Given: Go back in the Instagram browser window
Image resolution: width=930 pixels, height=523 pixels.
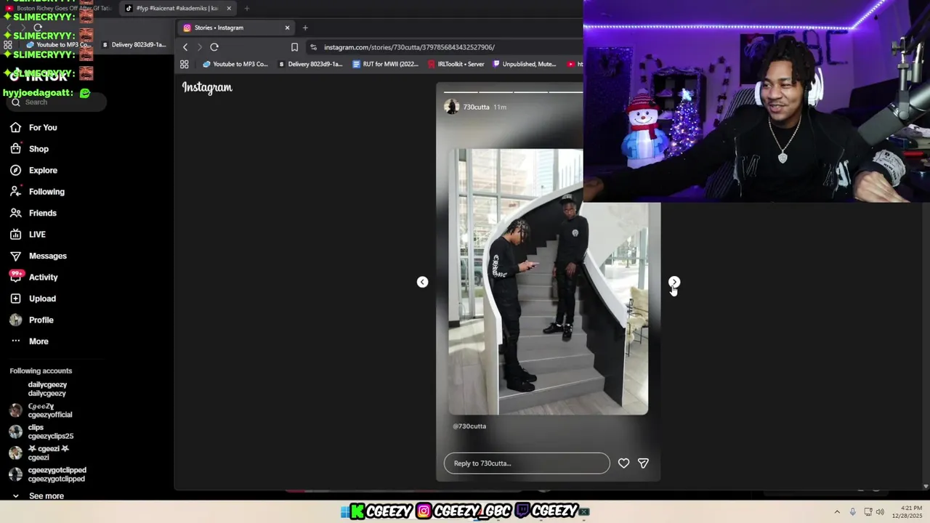Looking at the screenshot, I should tap(185, 47).
